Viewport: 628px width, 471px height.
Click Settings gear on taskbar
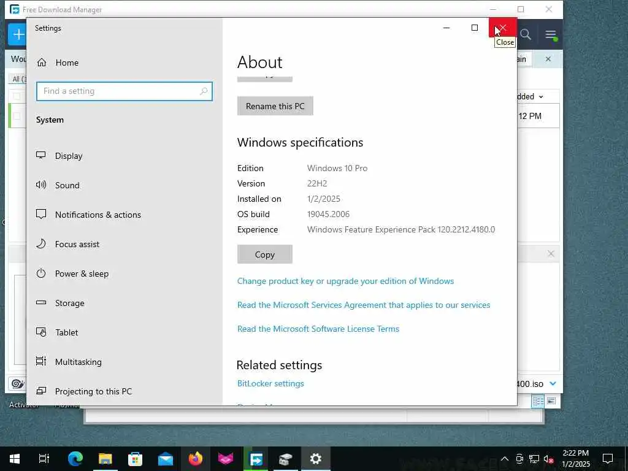point(316,459)
